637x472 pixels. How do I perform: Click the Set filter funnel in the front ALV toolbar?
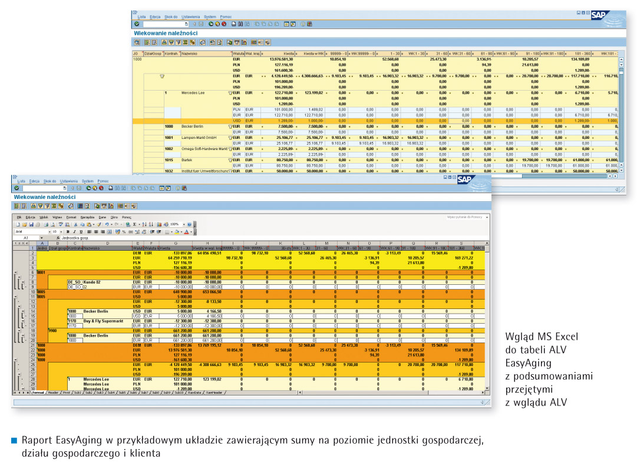(x=47, y=206)
